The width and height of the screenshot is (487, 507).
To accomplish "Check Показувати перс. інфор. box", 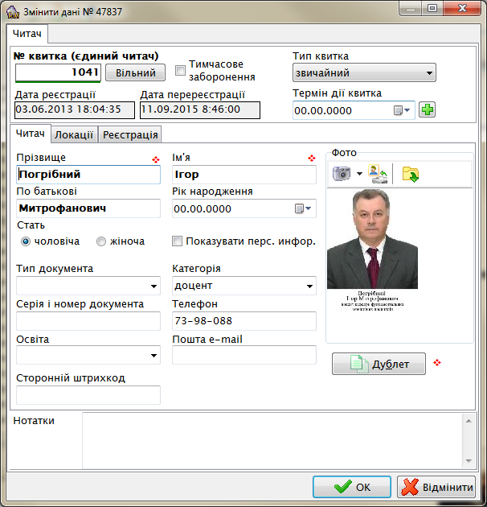I will tap(178, 241).
